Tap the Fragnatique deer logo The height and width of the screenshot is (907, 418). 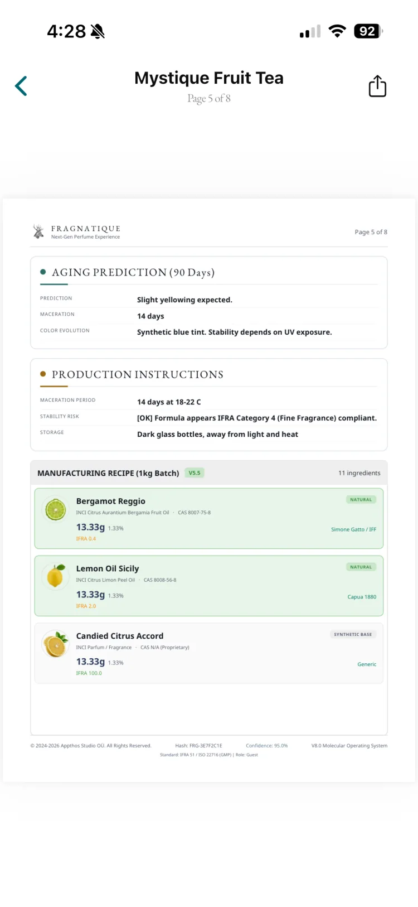click(38, 231)
